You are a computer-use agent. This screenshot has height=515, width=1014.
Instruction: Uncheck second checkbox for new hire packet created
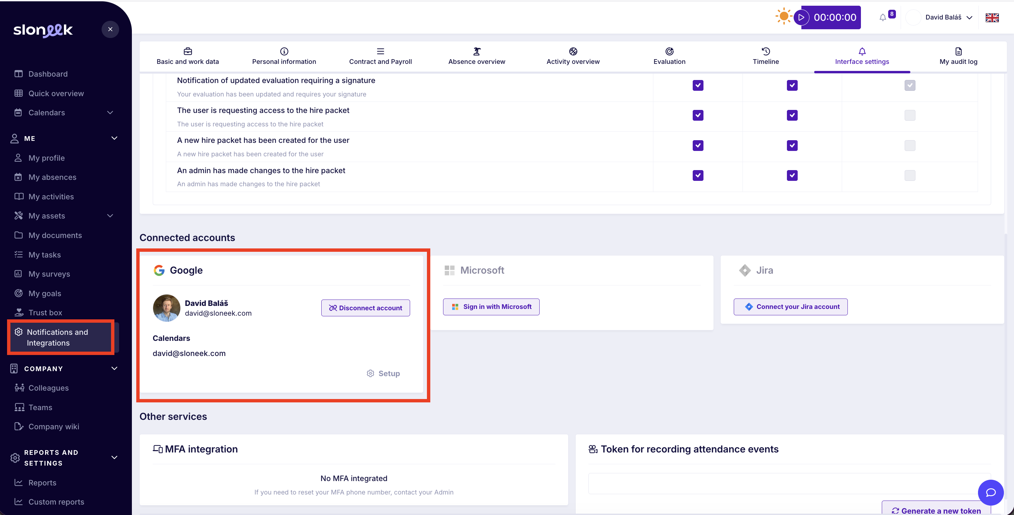(792, 146)
